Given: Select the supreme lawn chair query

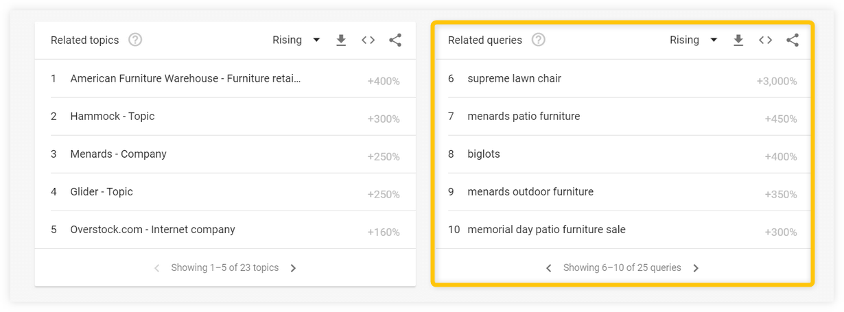Looking at the screenshot, I should point(623,79).
